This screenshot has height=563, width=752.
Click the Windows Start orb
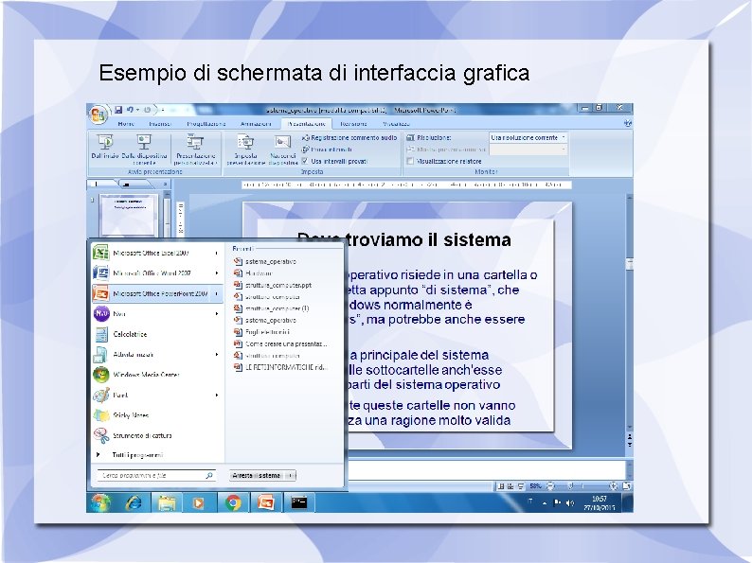pyautogui.click(x=100, y=502)
